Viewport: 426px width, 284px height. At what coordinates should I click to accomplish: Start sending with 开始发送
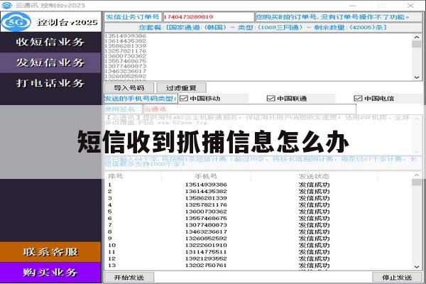[x=129, y=278]
